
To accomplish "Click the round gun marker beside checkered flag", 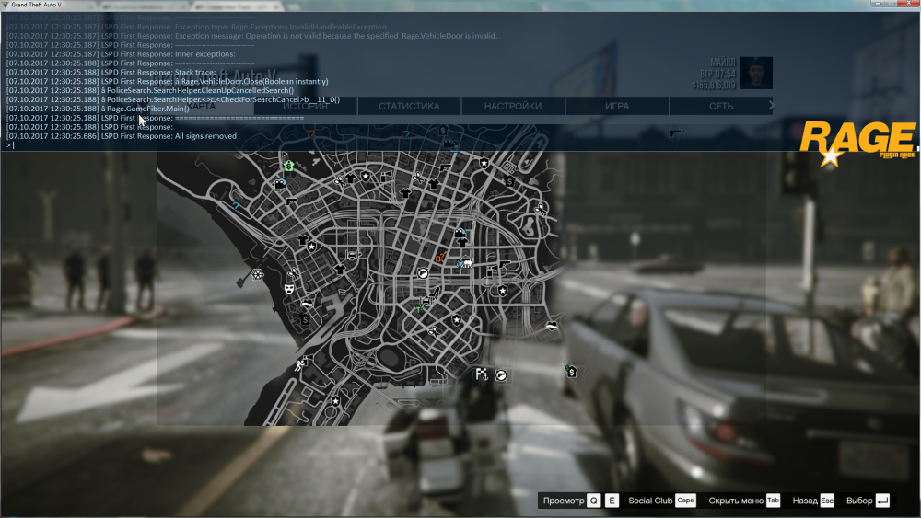I will 501,375.
